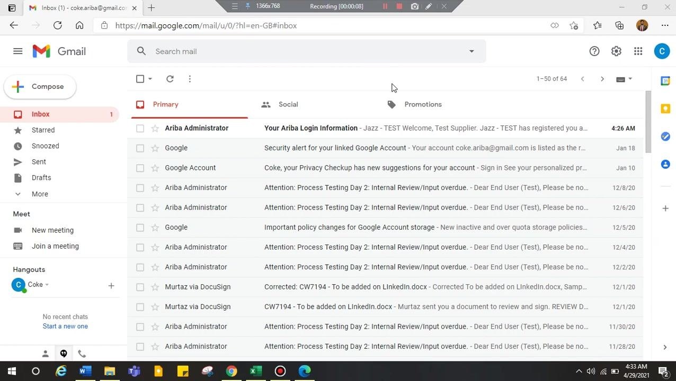Open Excel from the Windows taskbar
This screenshot has height=381, width=676.
point(255,371)
